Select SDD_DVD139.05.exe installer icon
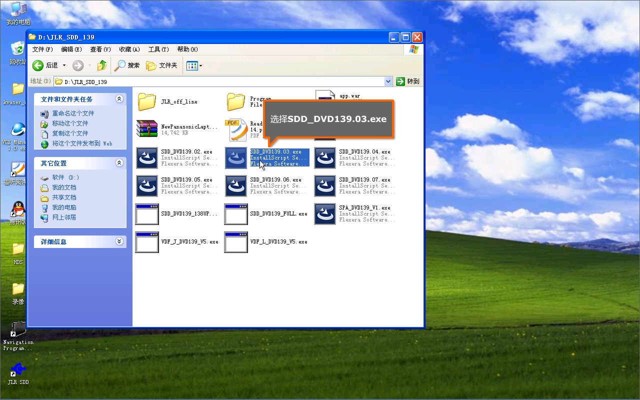640x400 pixels. [147, 185]
